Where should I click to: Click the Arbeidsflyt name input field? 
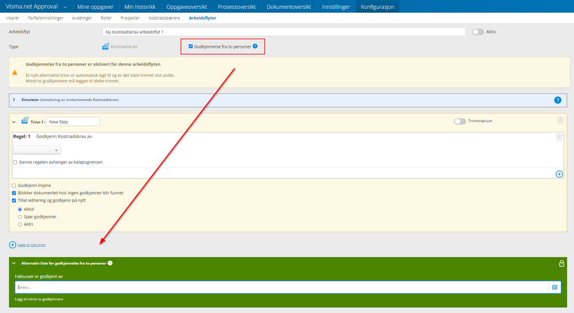click(x=284, y=32)
